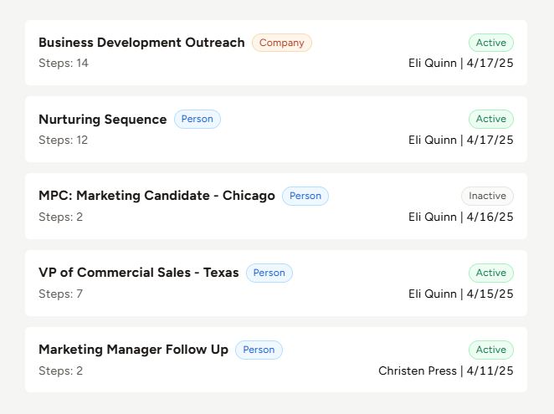Click the Steps: 14 label
Viewport: 554px width, 414px height.
click(64, 63)
